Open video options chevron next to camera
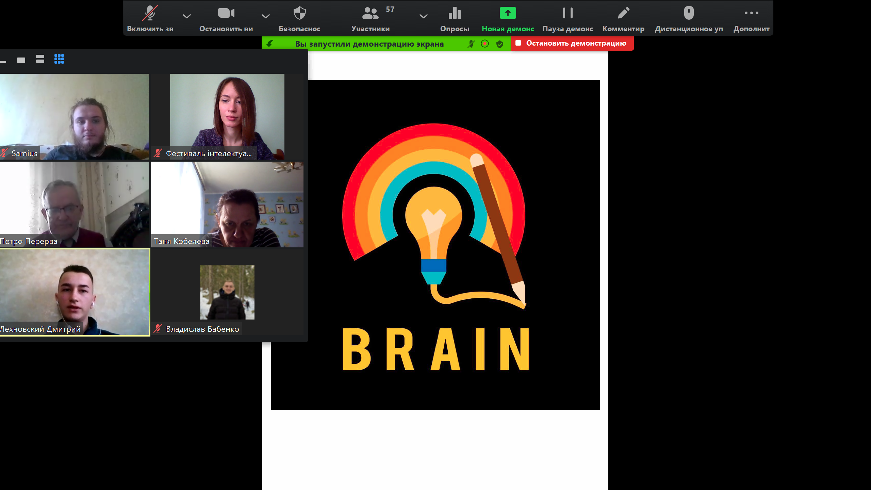This screenshot has width=871, height=490. click(x=265, y=16)
